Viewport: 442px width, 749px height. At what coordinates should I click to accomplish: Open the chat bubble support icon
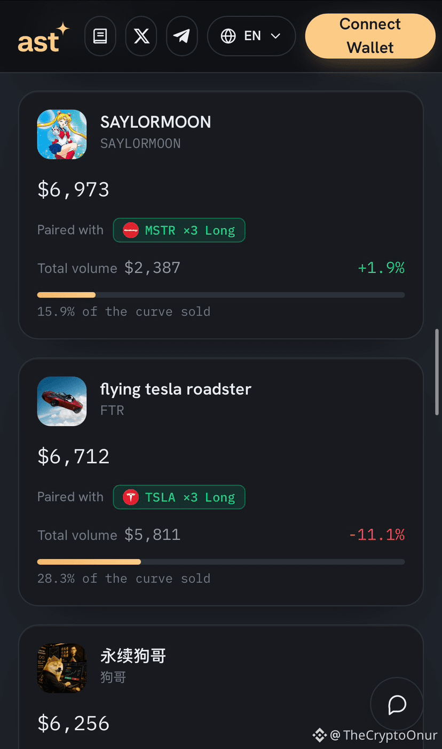(x=397, y=705)
